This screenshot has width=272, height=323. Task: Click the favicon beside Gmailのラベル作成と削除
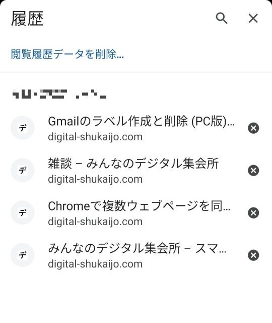click(22, 128)
